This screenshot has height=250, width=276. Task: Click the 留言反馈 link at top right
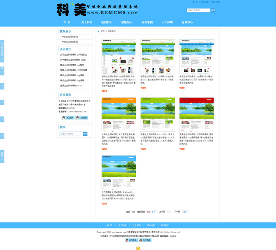[x=215, y=2]
